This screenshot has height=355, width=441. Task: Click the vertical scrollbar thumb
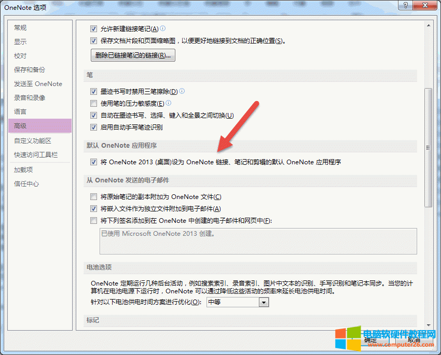click(428, 148)
